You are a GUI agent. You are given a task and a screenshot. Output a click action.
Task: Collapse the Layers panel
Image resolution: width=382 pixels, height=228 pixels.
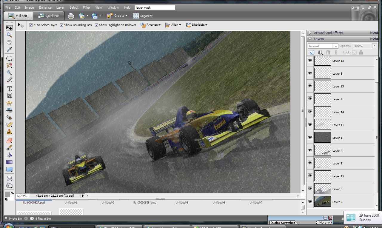310,39
